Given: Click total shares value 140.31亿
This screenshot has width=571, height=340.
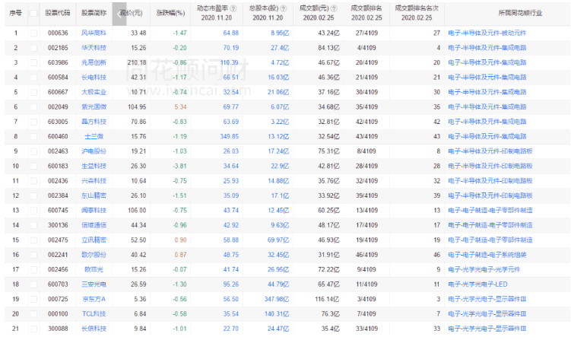Looking at the screenshot, I should [277, 314].
